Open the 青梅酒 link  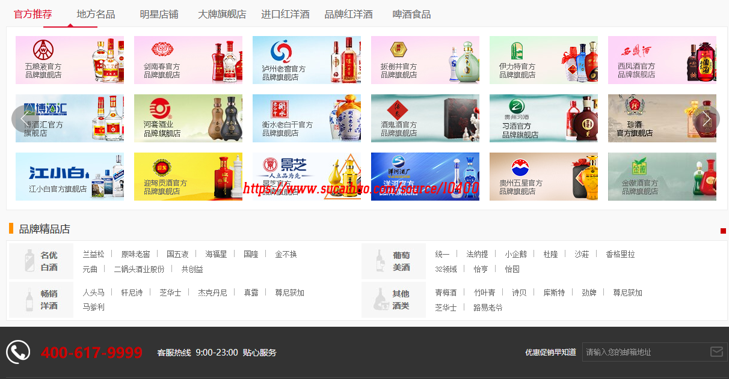tap(446, 293)
